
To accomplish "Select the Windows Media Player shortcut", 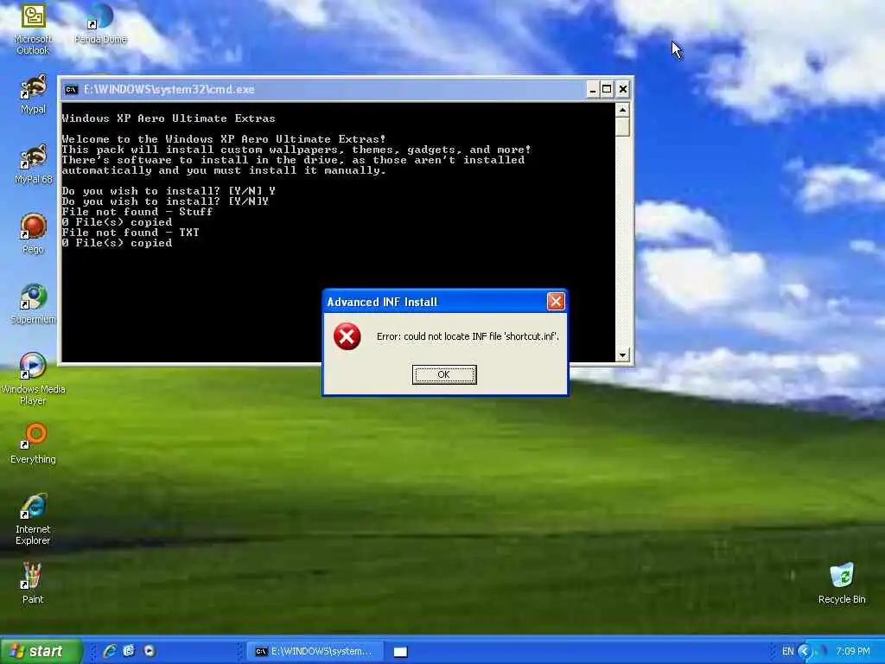I will coord(33,379).
